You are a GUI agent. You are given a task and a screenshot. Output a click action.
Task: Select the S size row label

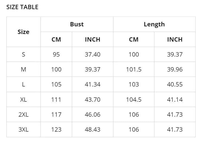point(23,55)
